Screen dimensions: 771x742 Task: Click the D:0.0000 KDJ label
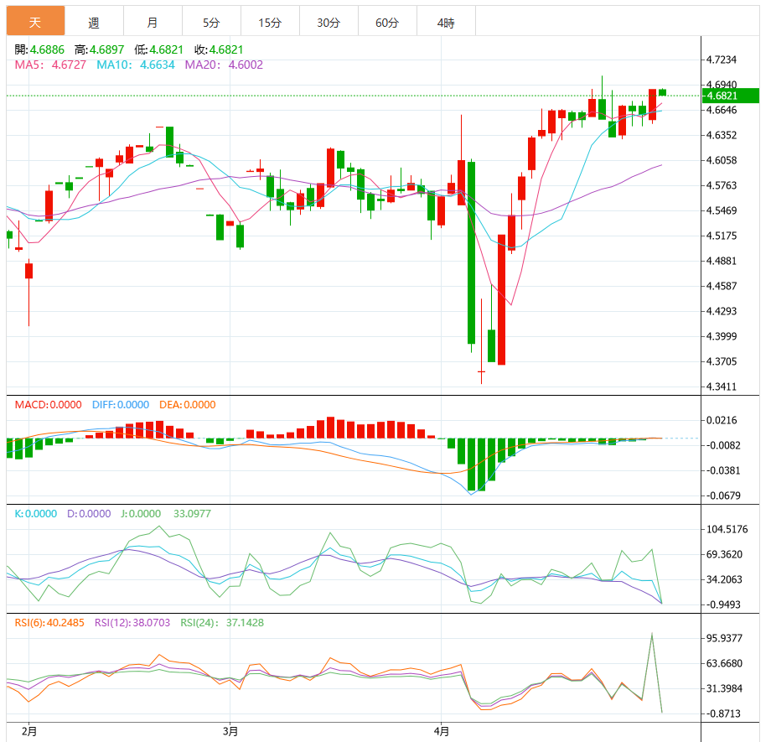coord(89,514)
